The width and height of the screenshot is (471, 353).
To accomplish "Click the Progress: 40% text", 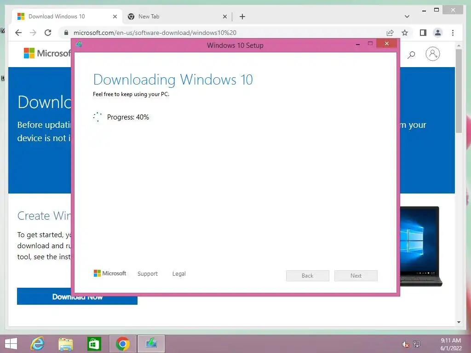I will (128, 117).
